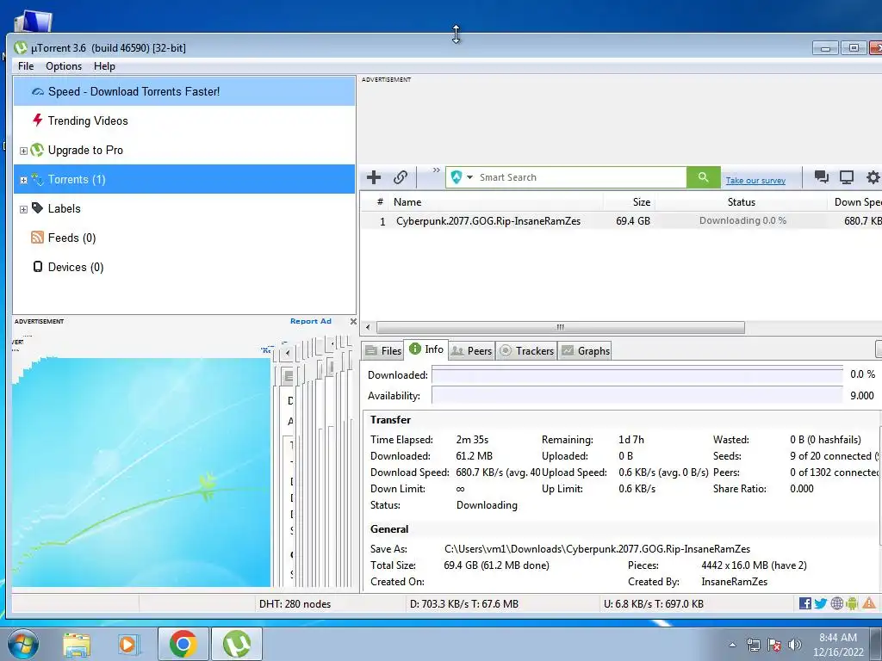Open Preferences via the gear icon

(873, 177)
